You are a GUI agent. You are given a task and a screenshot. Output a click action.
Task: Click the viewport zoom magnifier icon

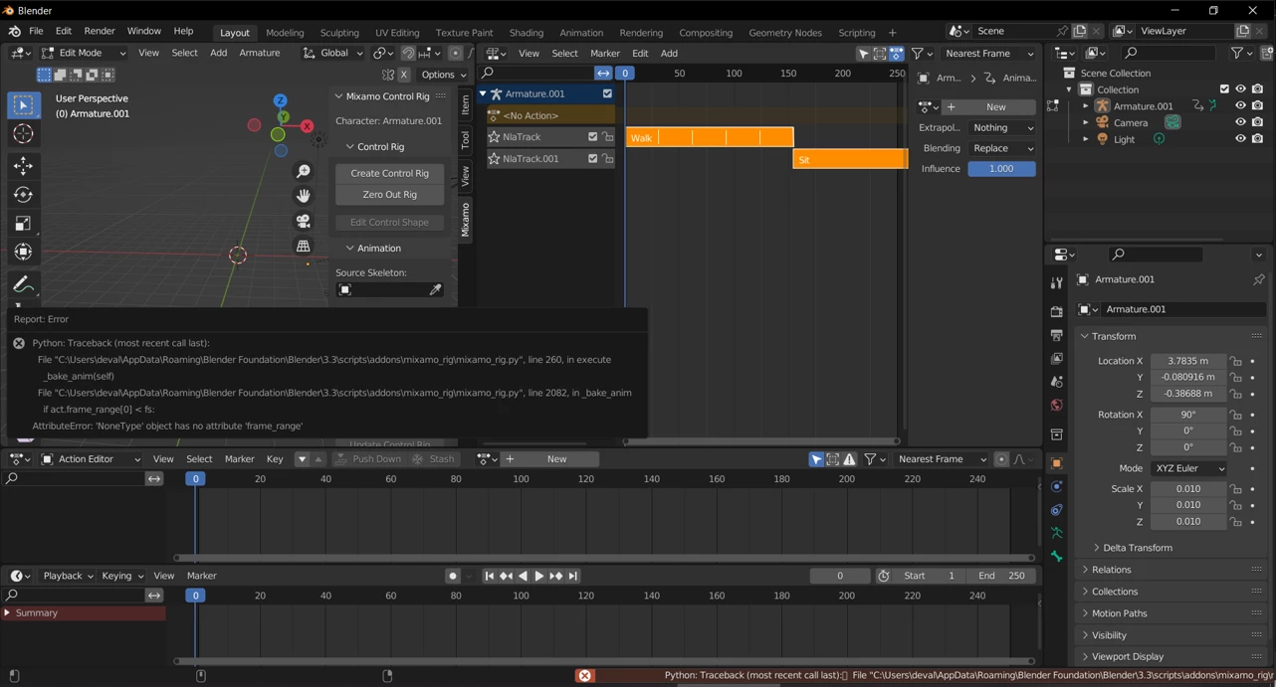pos(304,172)
